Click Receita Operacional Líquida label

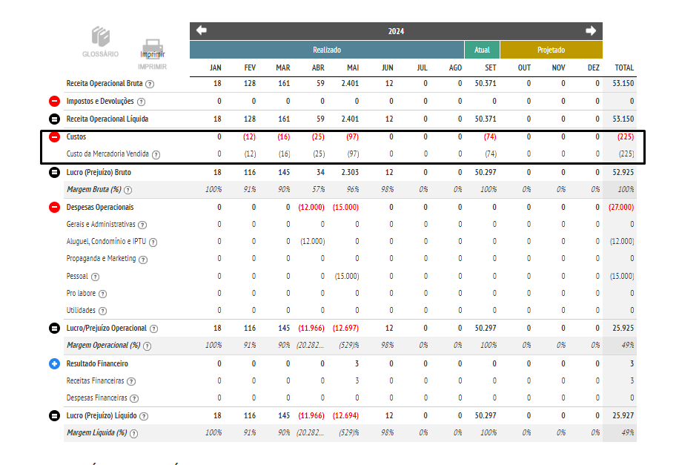coord(107,119)
